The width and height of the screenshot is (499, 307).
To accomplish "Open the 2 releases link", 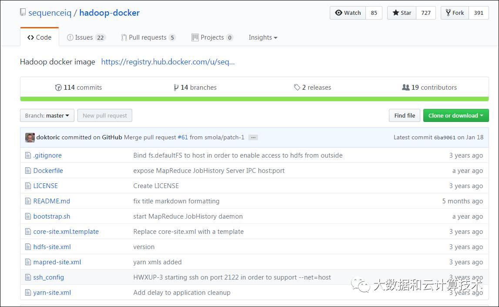I will (x=312, y=88).
